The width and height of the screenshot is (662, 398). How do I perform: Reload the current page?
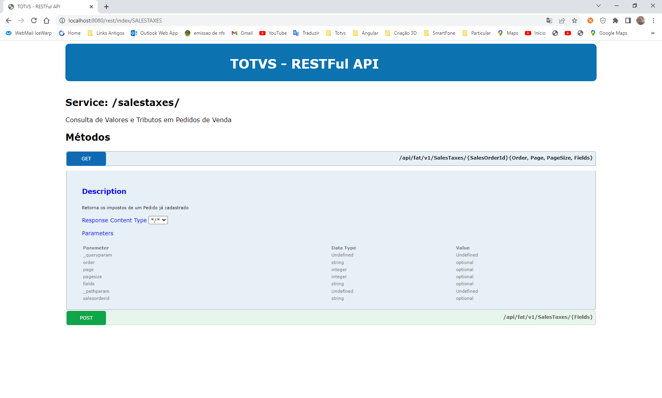[x=34, y=20]
